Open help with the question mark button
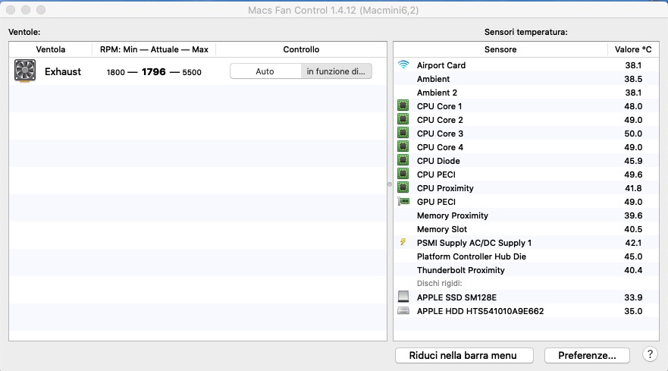The image size is (668, 371). pyautogui.click(x=650, y=354)
